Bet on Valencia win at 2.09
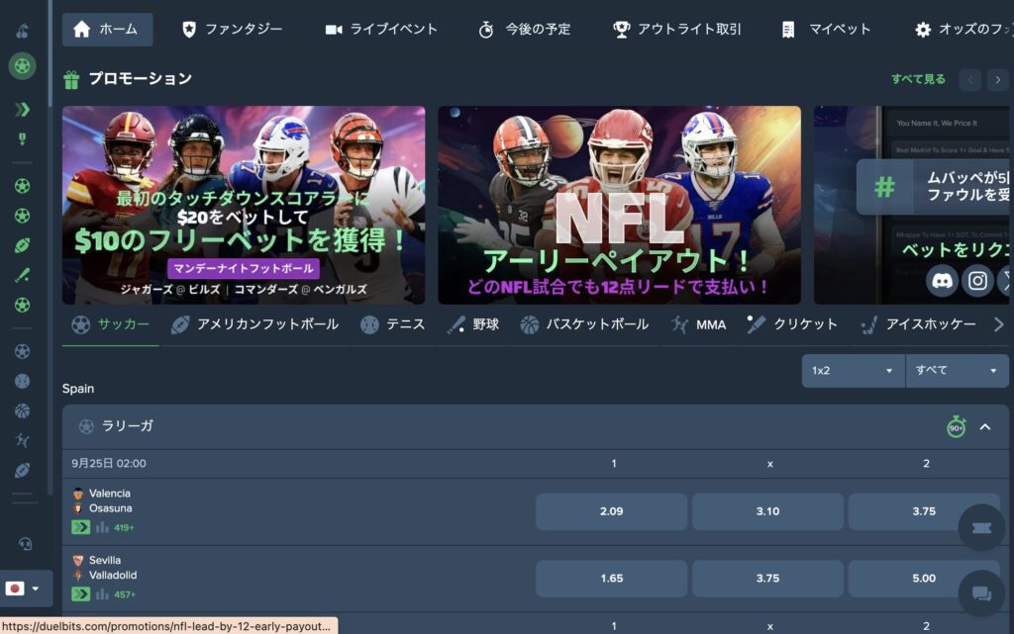Image resolution: width=1014 pixels, height=634 pixels. [x=611, y=511]
